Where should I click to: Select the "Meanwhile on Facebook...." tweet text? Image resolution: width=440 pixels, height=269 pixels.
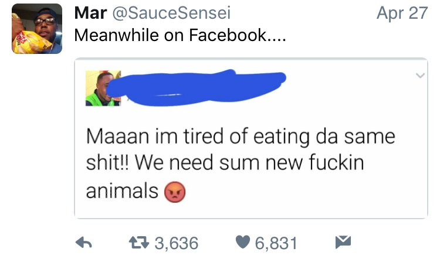tap(181, 35)
